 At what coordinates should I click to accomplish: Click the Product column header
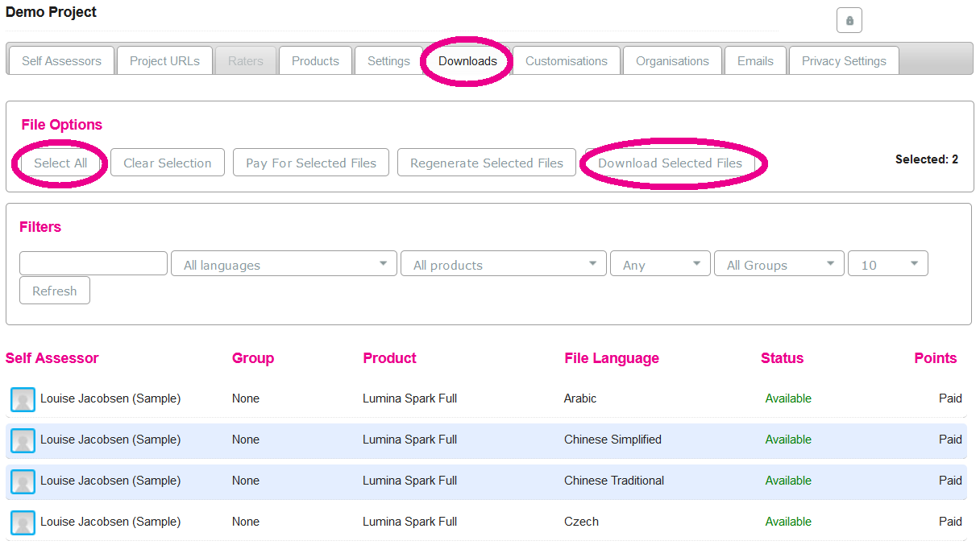pos(390,358)
